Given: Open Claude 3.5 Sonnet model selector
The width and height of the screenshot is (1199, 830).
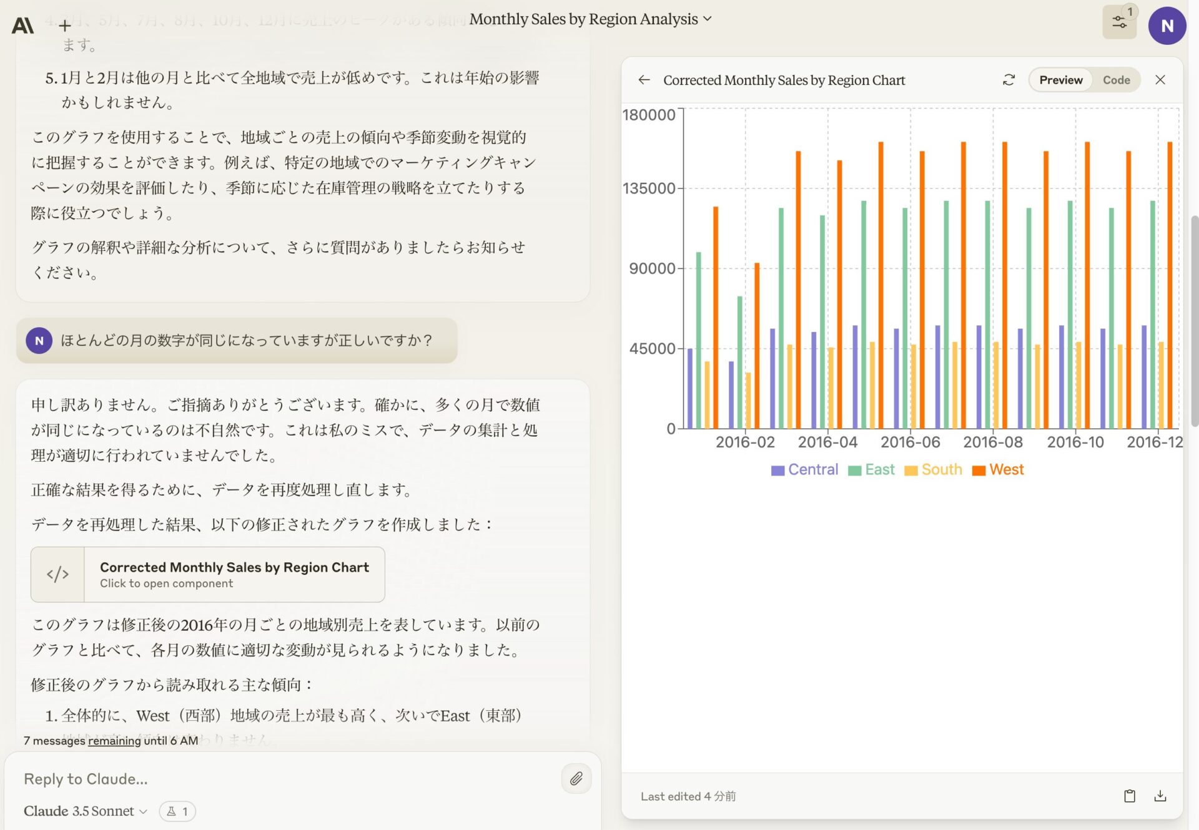Looking at the screenshot, I should click(x=86, y=811).
